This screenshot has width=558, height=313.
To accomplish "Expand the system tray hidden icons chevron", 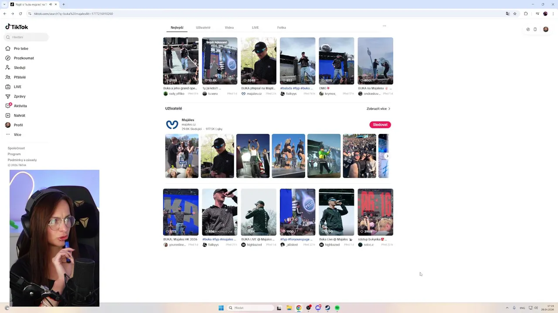I will coord(507,308).
